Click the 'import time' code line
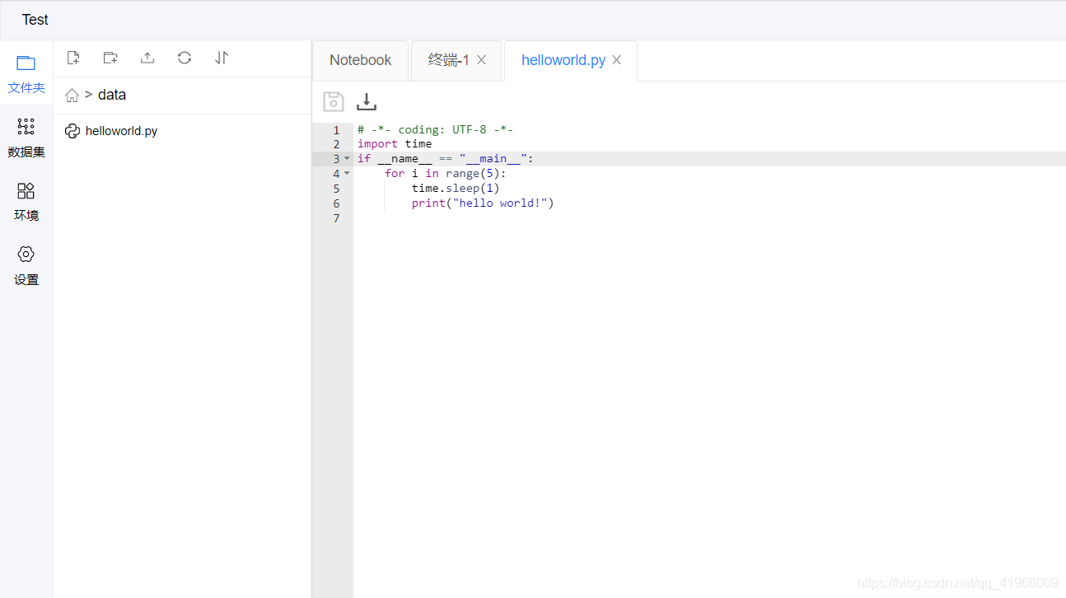 tap(395, 144)
